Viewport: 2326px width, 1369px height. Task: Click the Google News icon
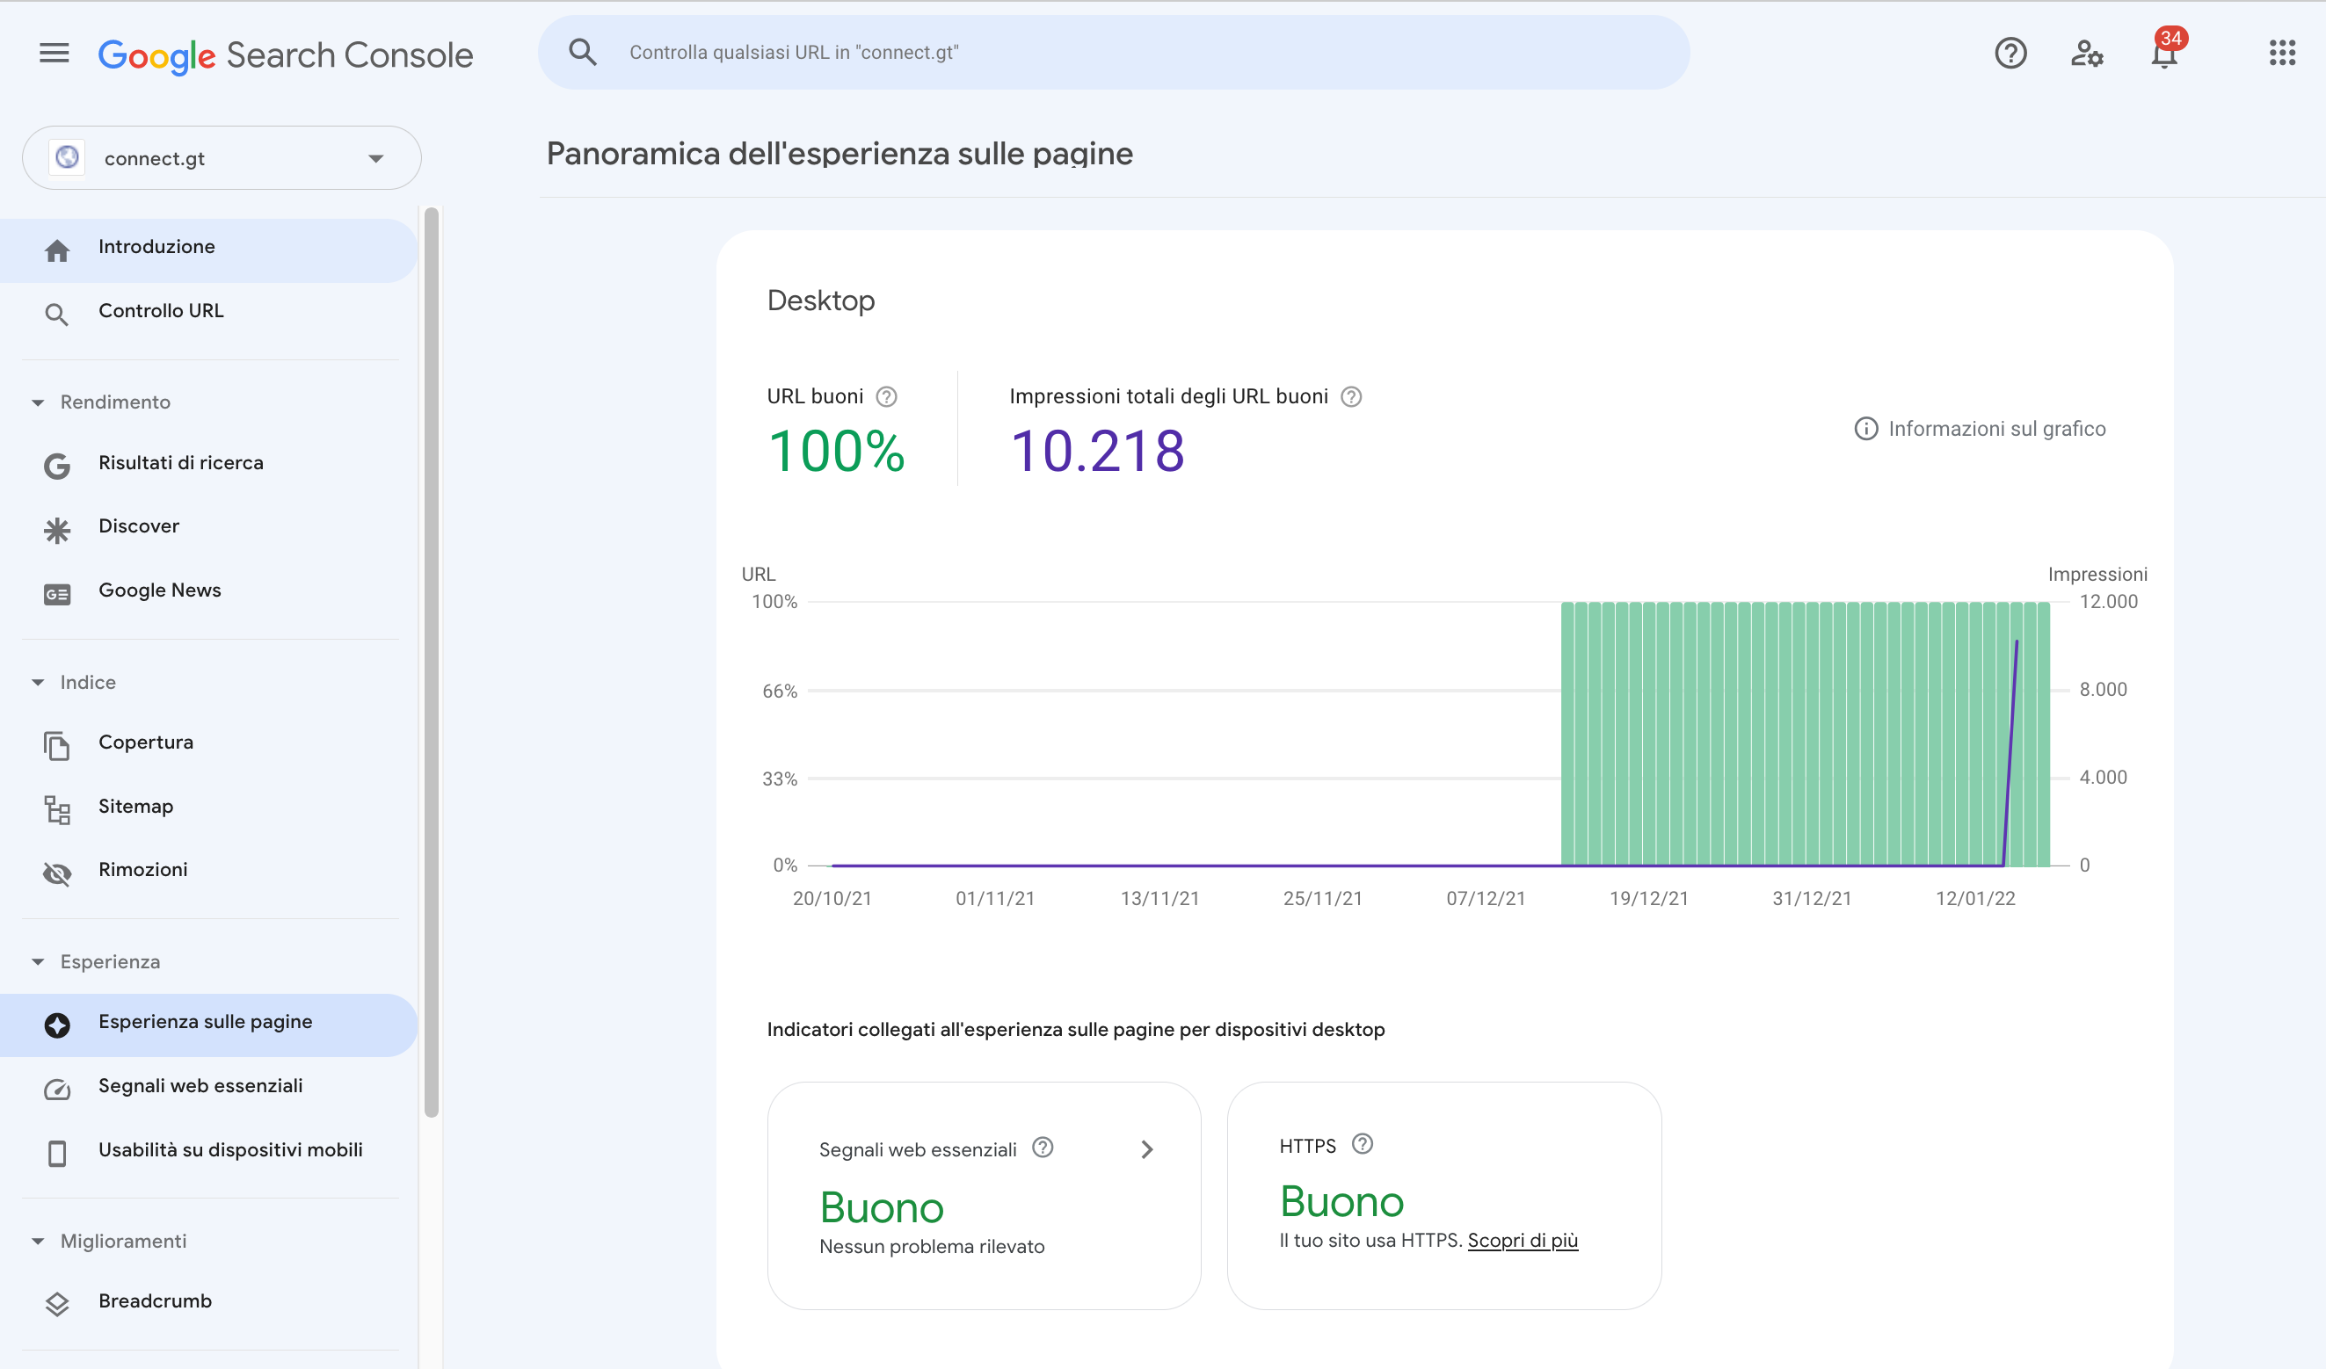pos(57,594)
